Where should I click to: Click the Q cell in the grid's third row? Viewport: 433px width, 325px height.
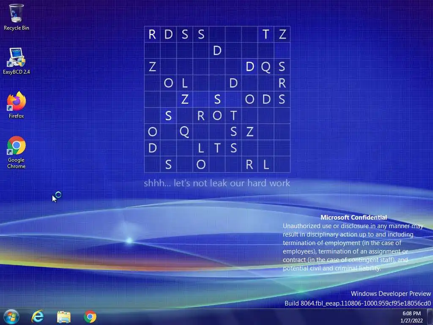tap(266, 66)
